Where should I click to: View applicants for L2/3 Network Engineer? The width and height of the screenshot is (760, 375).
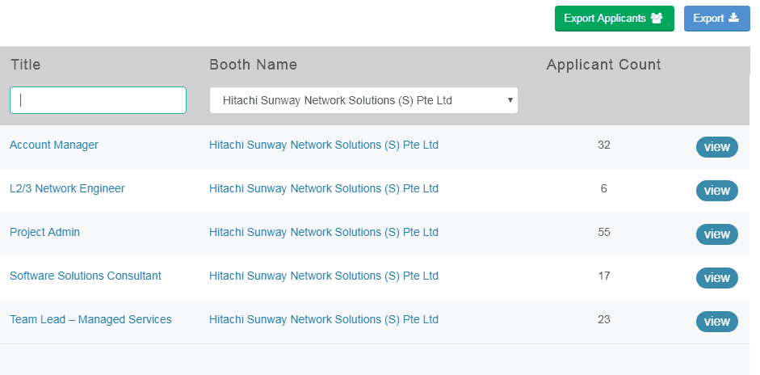coord(716,191)
